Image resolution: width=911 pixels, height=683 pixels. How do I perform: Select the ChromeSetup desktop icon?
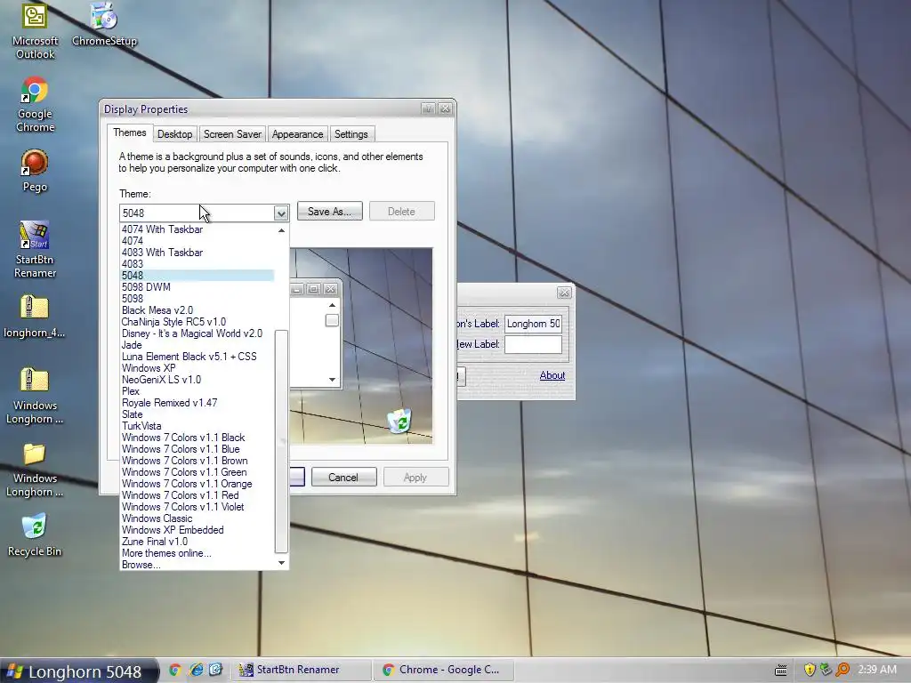[105, 25]
